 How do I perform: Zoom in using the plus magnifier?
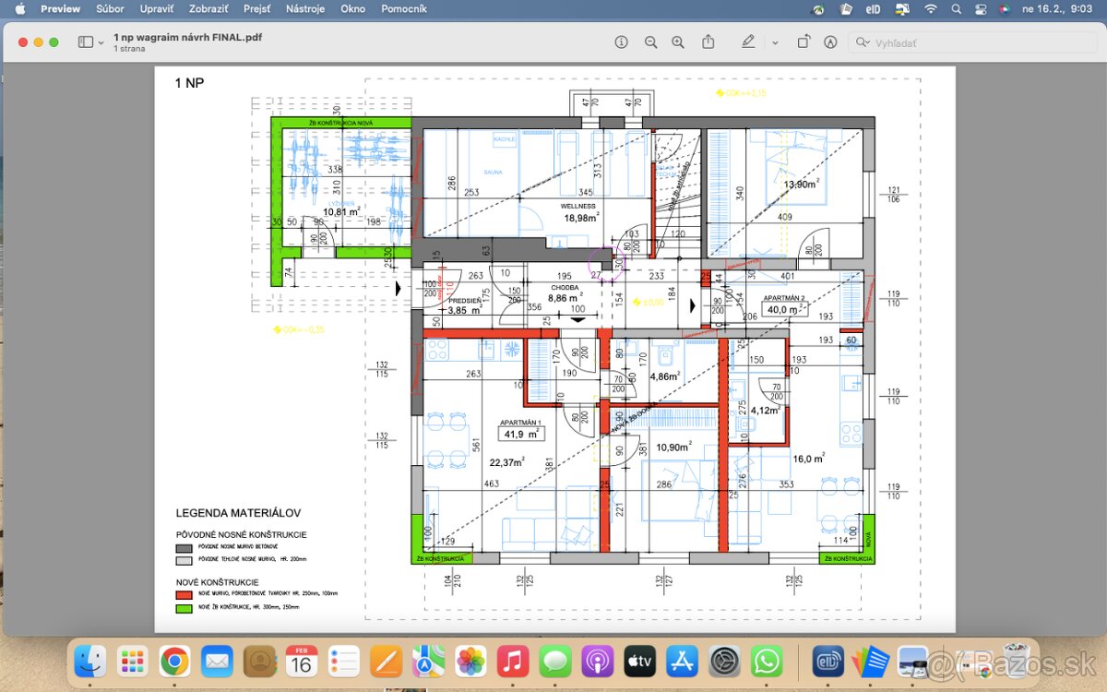[678, 42]
